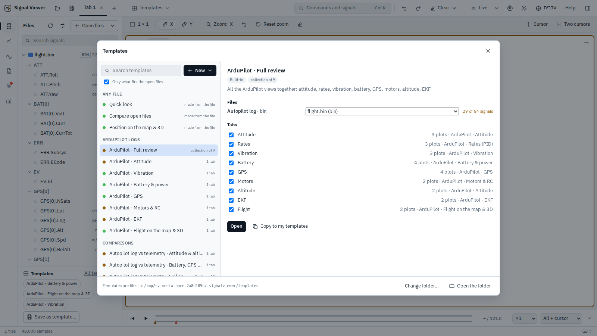597x336 pixels.
Task: Uncheck the Vibration tab checkbox
Action: coord(231,153)
